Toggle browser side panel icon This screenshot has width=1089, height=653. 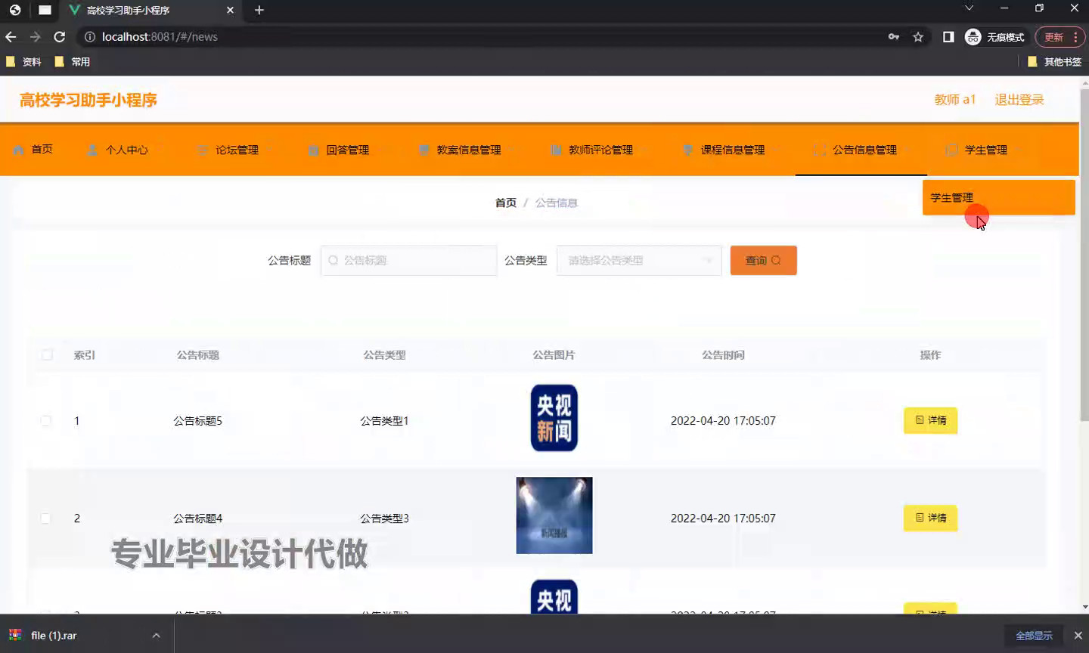[x=948, y=36]
